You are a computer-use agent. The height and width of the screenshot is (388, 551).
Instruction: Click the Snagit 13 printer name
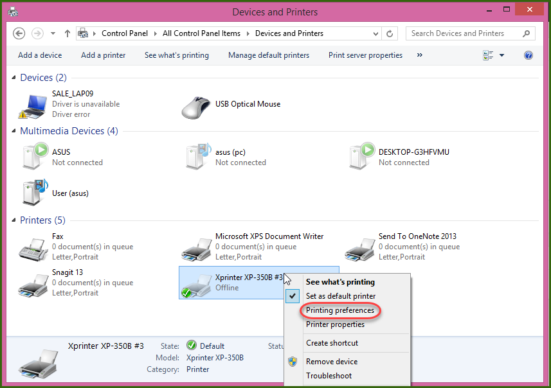point(68,272)
